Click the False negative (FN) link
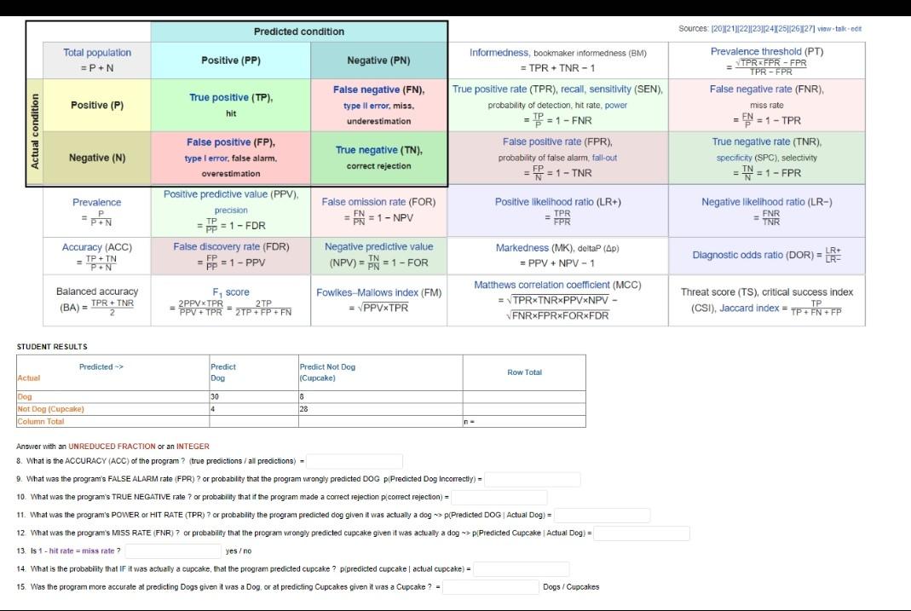 tap(378, 89)
